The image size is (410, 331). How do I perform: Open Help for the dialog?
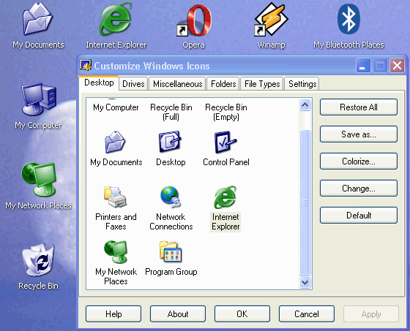pyautogui.click(x=113, y=313)
